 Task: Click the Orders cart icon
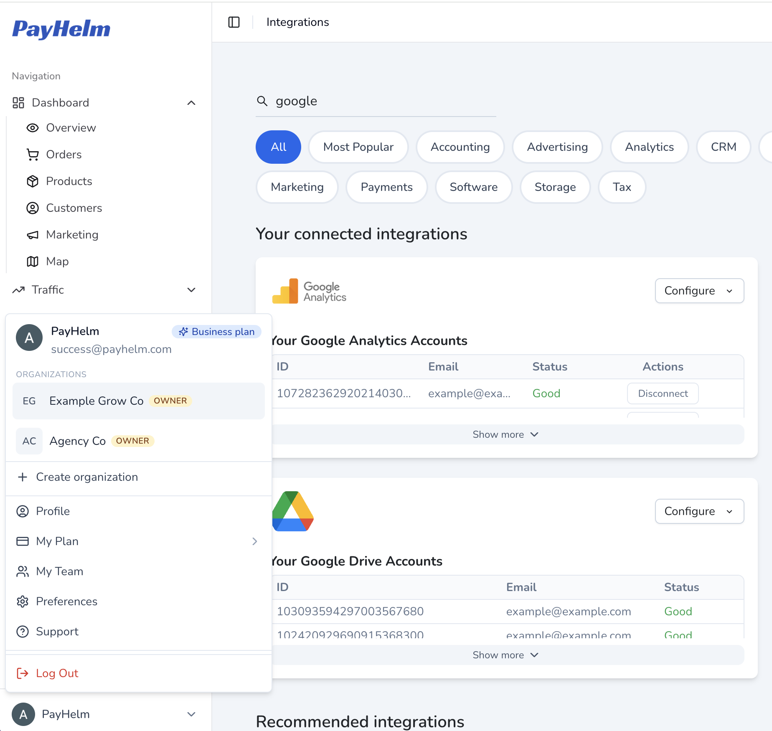[x=33, y=155]
